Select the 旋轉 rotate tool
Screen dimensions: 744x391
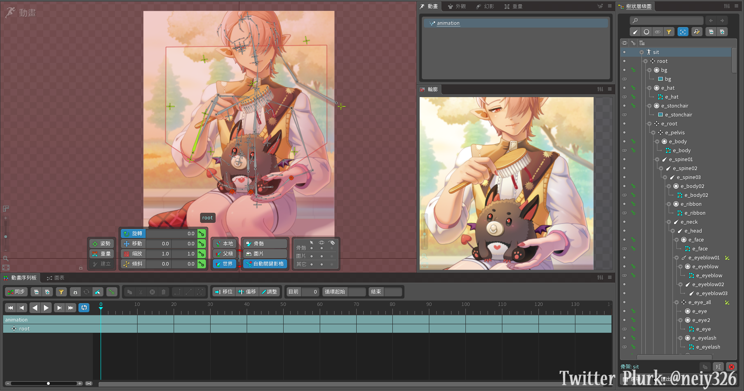click(133, 233)
